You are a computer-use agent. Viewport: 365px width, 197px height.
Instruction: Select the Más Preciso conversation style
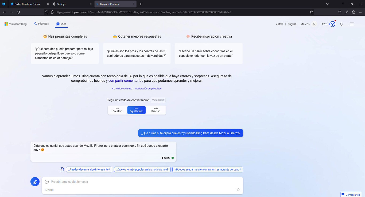[x=156, y=110]
